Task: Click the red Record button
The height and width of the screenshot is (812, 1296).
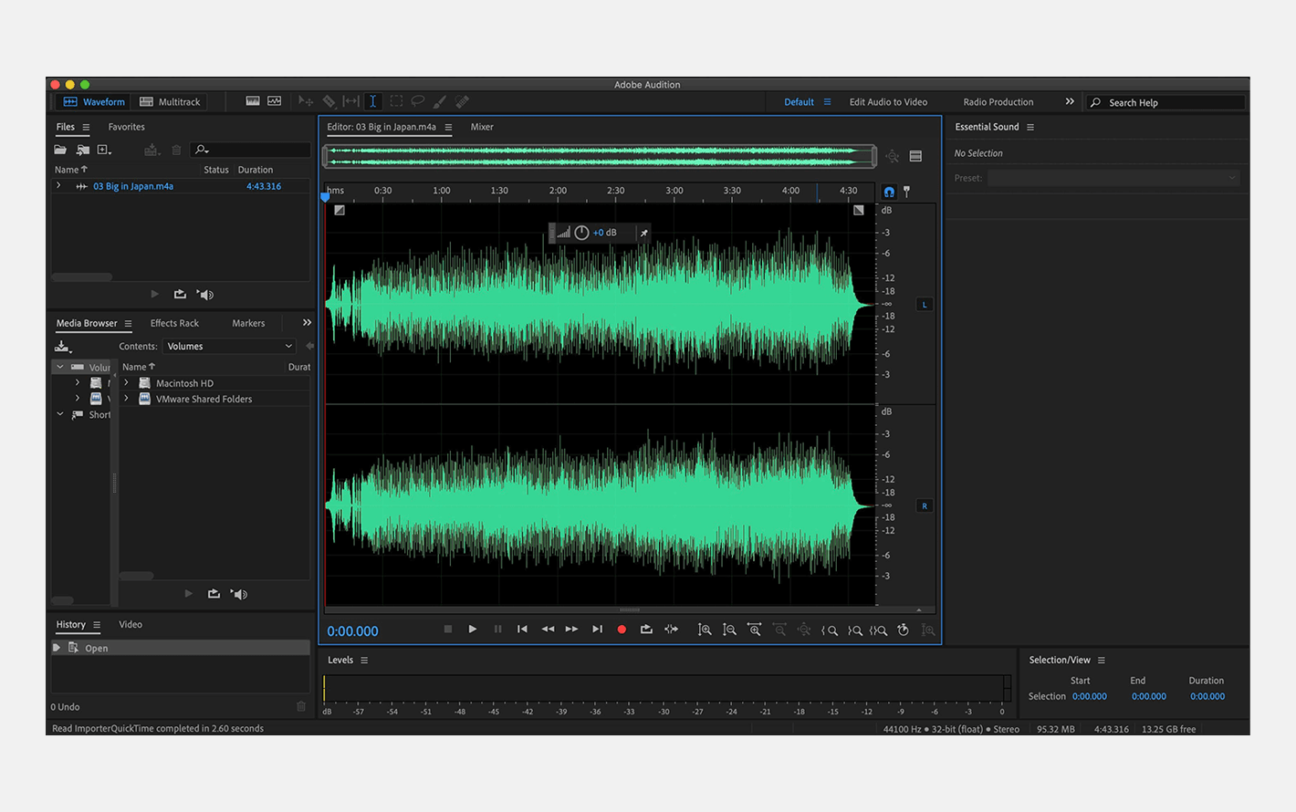Action: (x=622, y=630)
